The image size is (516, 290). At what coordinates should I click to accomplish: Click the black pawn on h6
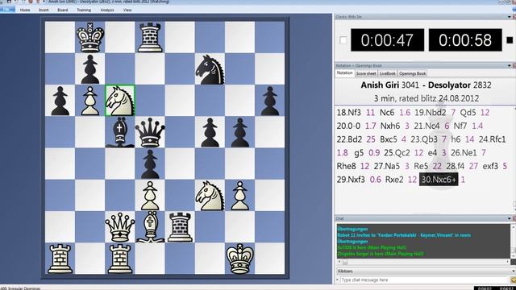[x=269, y=101]
